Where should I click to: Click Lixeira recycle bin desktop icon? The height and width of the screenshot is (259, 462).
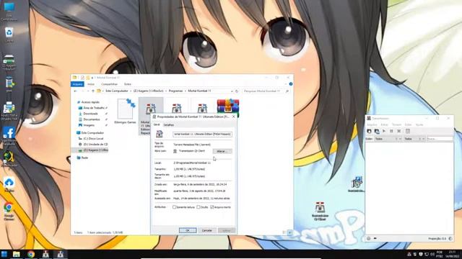click(x=9, y=35)
